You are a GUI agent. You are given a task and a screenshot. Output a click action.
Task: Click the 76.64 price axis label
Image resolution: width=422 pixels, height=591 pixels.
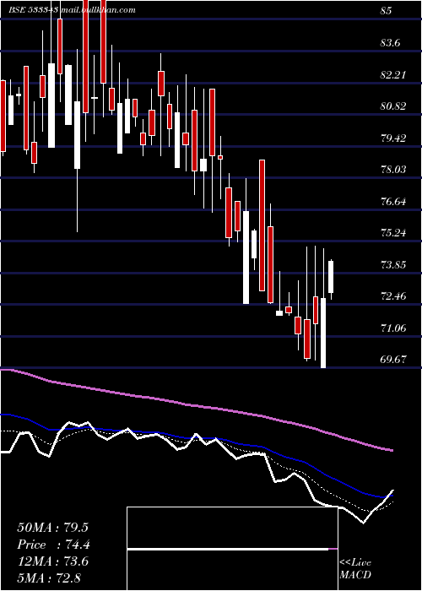coord(394,202)
